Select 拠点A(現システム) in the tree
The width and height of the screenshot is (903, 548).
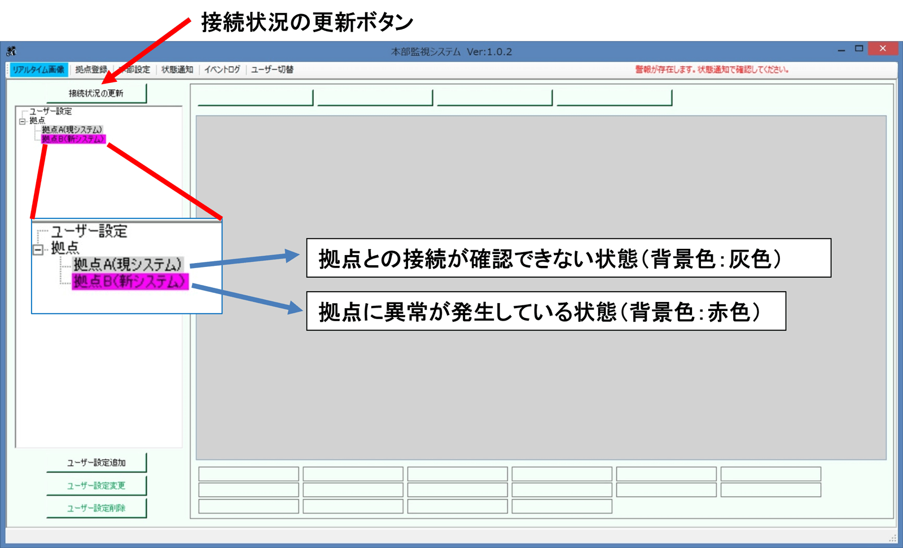point(72,130)
